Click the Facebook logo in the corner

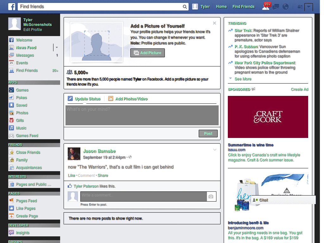[12, 6]
